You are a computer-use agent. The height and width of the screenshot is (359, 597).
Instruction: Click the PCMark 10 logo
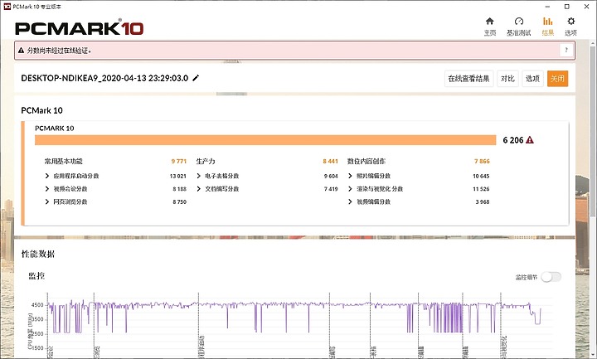coord(80,28)
